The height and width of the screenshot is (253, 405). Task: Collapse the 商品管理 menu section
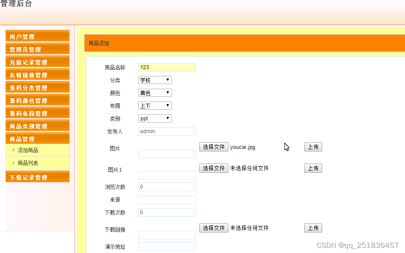(38, 138)
